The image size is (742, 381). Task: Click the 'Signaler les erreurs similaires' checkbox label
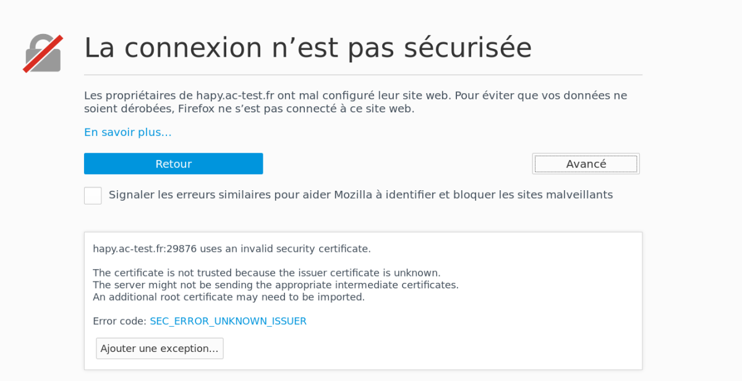pos(360,195)
